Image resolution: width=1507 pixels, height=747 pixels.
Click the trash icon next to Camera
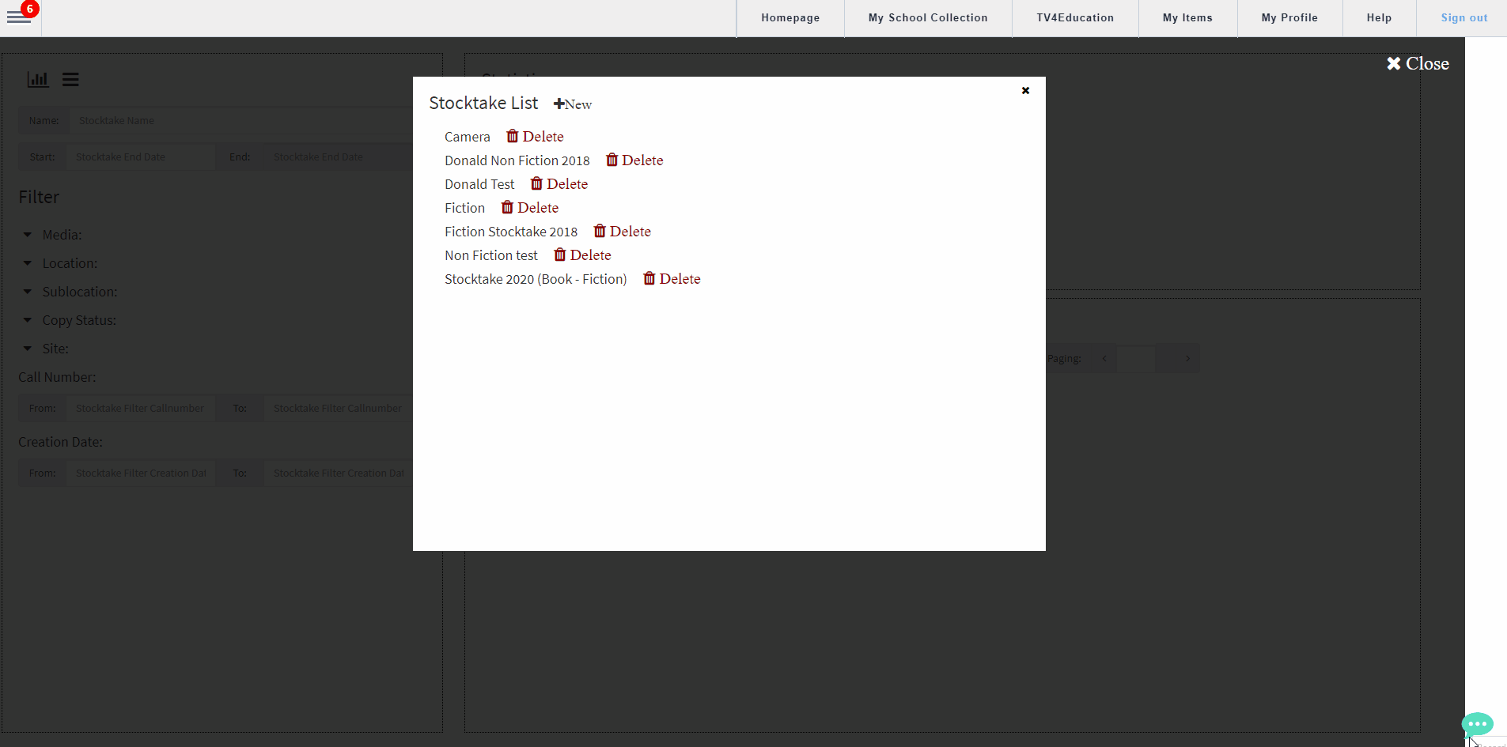pos(513,136)
